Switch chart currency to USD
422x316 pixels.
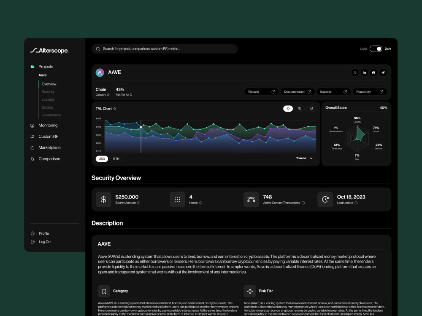coord(102,159)
